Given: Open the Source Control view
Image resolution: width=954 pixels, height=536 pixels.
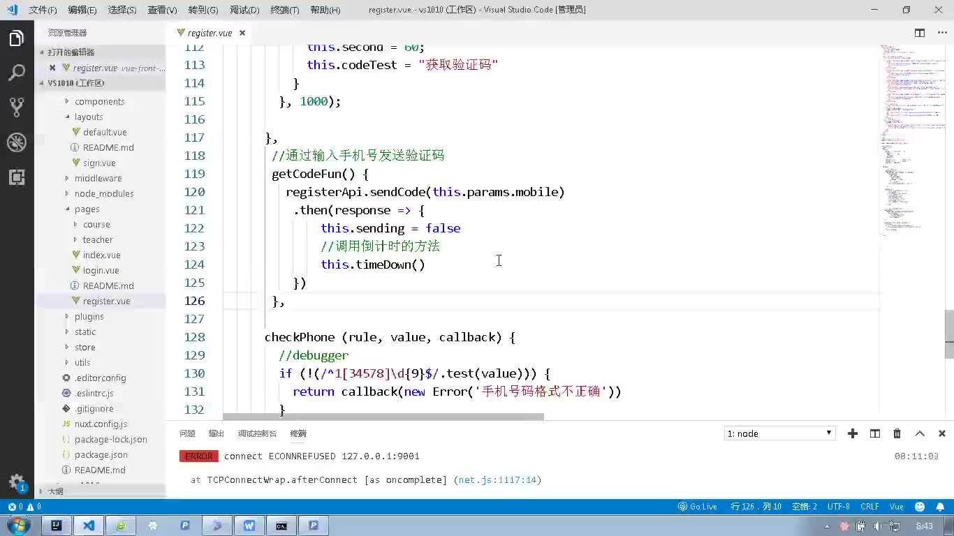Looking at the screenshot, I should click(x=17, y=107).
